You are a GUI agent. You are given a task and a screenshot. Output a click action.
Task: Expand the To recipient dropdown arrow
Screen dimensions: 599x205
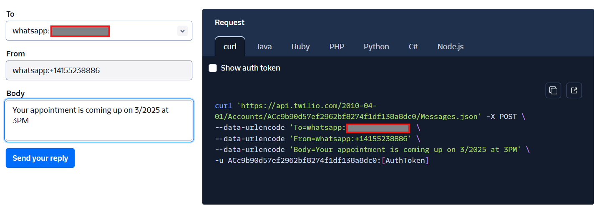[x=182, y=31]
